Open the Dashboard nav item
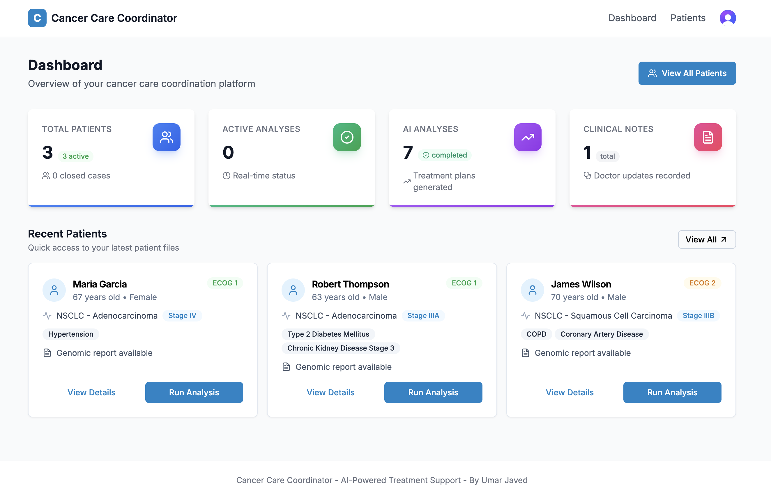The height and width of the screenshot is (493, 771). tap(632, 18)
